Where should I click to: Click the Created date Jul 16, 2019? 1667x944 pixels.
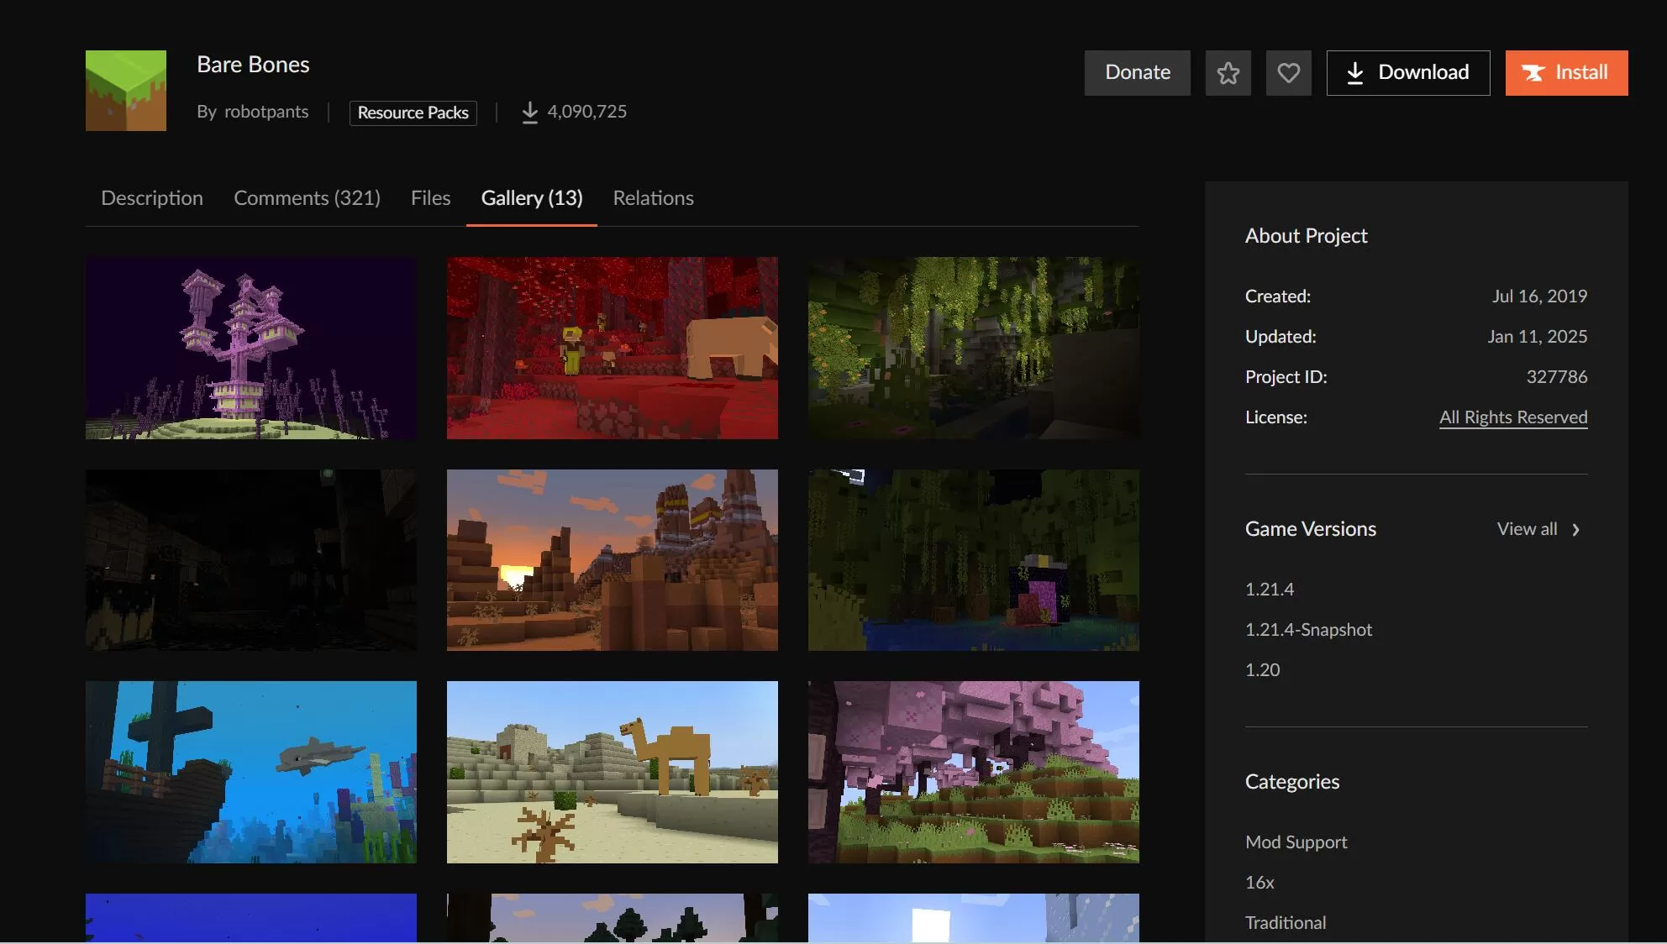1539,296
